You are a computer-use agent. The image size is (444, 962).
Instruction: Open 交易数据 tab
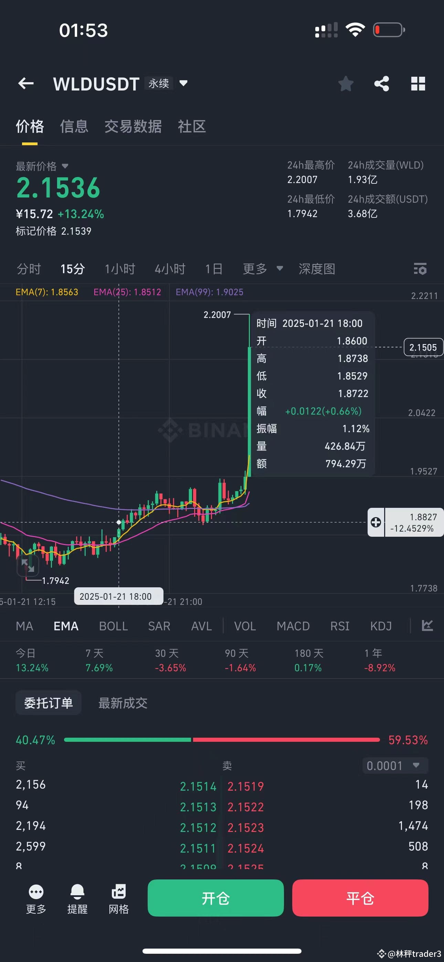tap(133, 126)
